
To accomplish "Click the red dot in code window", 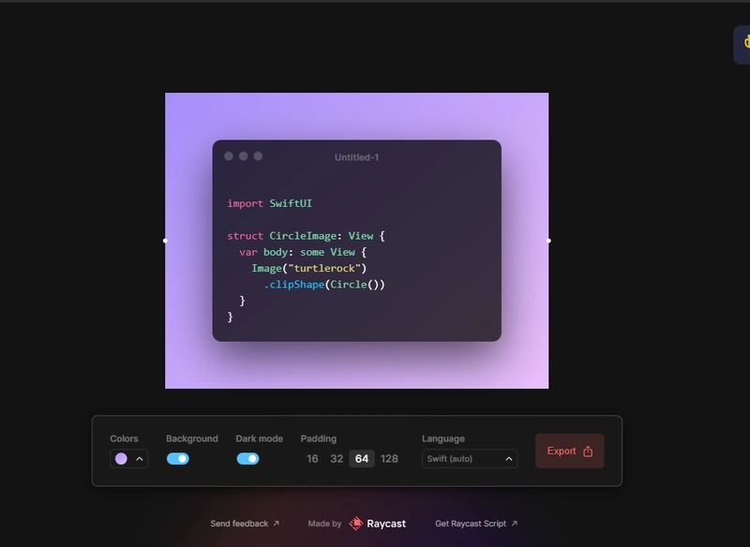I will pyautogui.click(x=229, y=156).
